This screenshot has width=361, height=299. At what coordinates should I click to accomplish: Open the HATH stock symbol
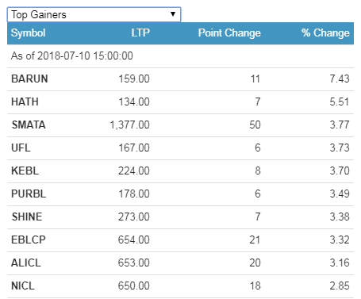[25, 102]
